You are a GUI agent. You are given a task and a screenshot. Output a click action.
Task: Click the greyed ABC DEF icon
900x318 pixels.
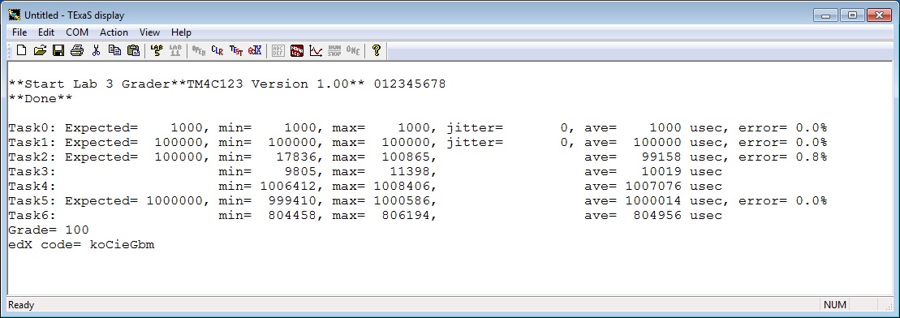pyautogui.click(x=278, y=50)
